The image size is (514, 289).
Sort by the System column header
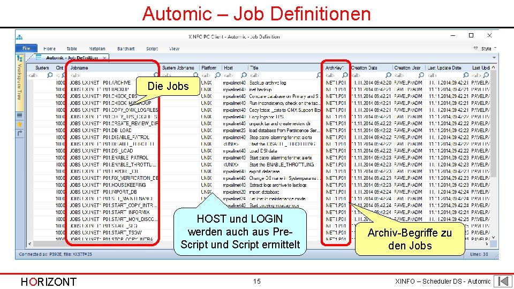[x=42, y=68]
